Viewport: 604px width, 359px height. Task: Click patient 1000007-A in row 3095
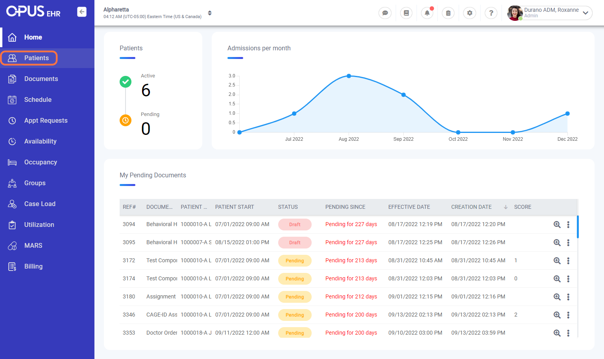tap(196, 242)
